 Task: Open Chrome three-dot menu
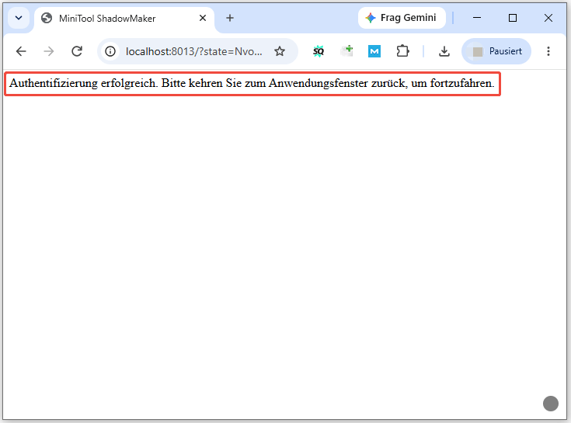point(548,51)
